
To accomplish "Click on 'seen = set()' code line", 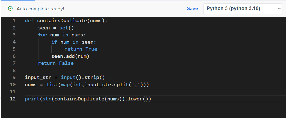I will click(x=56, y=28).
